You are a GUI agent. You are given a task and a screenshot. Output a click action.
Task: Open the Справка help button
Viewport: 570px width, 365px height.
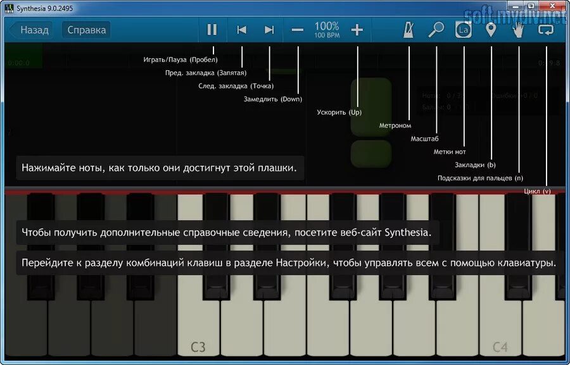(86, 30)
